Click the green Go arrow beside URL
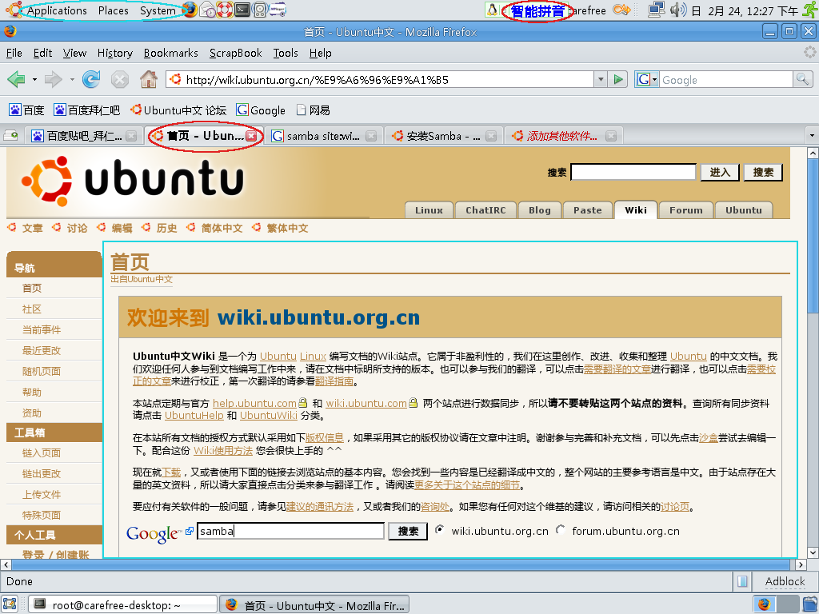This screenshot has width=819, height=614. pyautogui.click(x=618, y=79)
